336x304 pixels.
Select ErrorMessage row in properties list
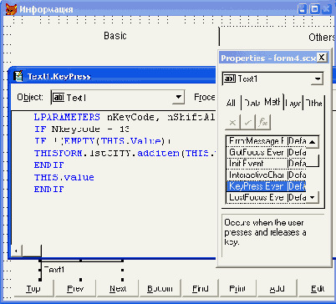point(266,141)
